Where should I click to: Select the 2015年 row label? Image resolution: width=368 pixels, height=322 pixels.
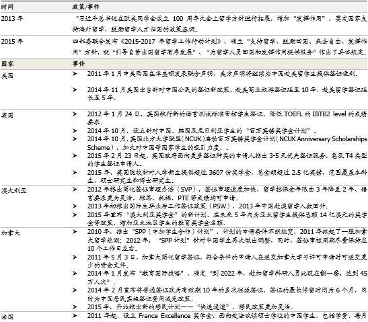tap(12, 41)
